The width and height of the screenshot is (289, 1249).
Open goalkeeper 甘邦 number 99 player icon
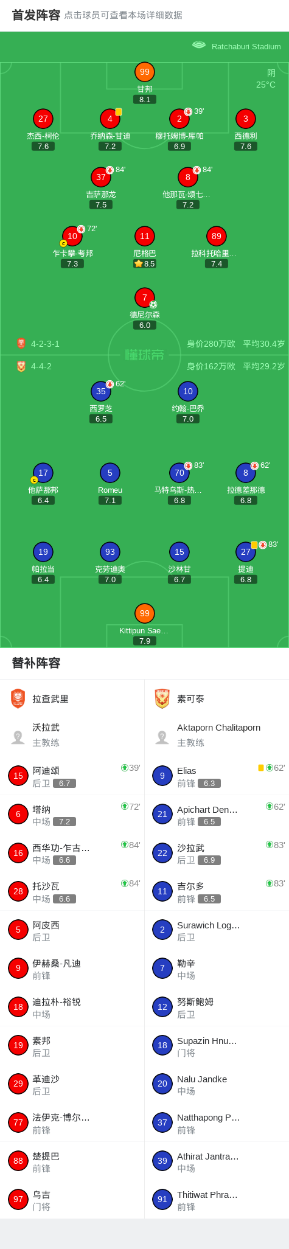point(144,72)
